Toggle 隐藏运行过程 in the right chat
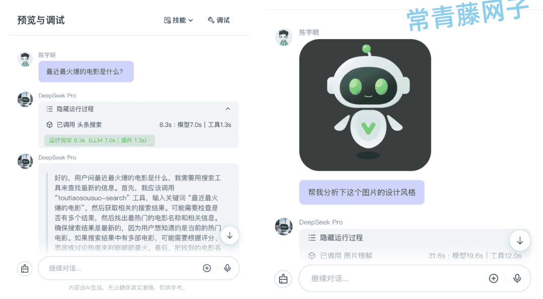Screen dimensions: 543x299 341,238
